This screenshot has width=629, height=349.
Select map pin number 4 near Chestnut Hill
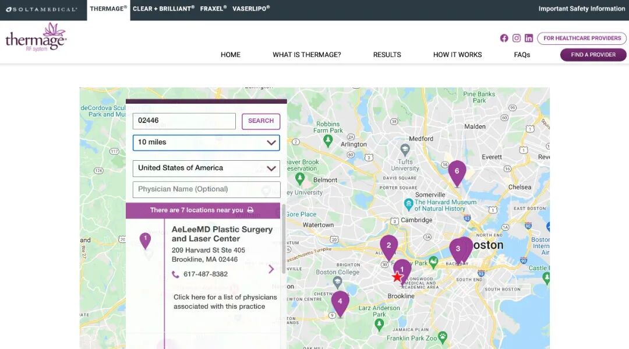tap(340, 304)
